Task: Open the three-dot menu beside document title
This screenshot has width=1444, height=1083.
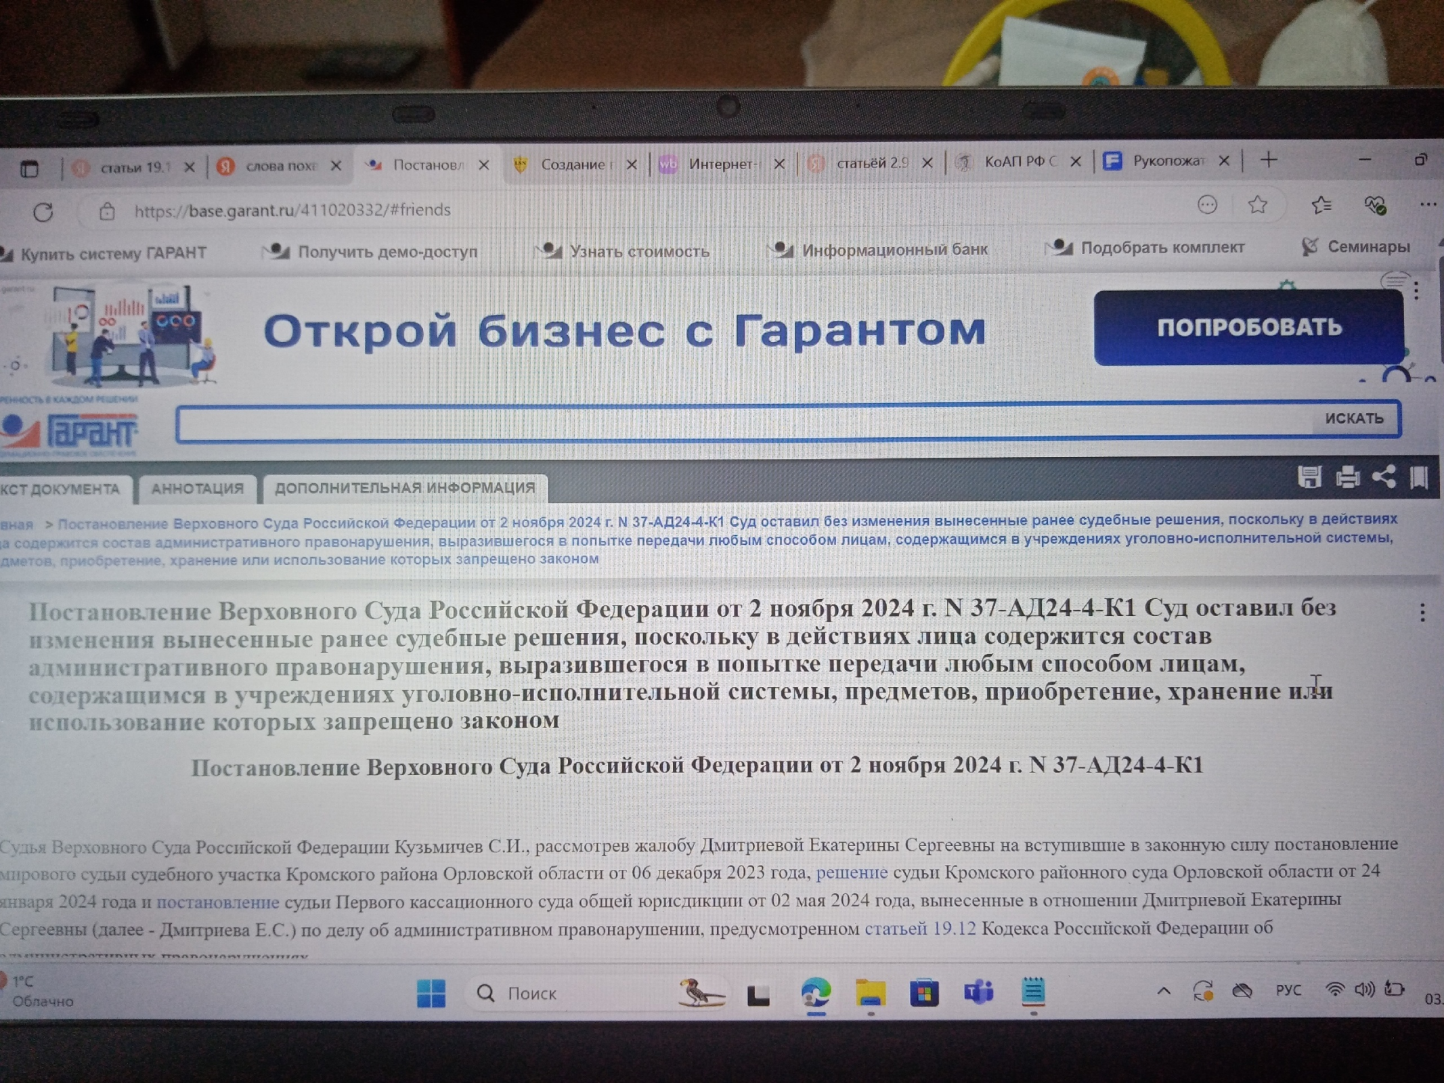Action: click(x=1422, y=613)
